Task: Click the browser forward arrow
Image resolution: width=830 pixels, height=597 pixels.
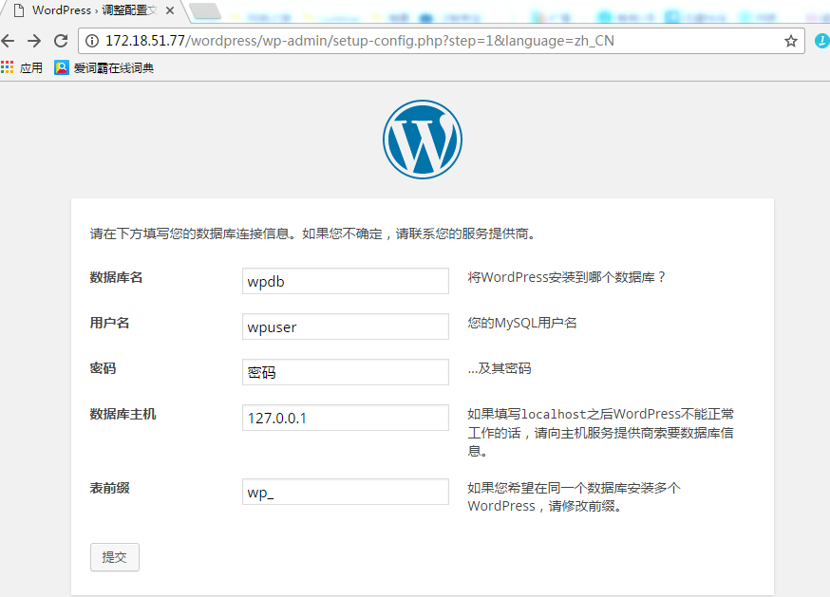Action: 34,41
